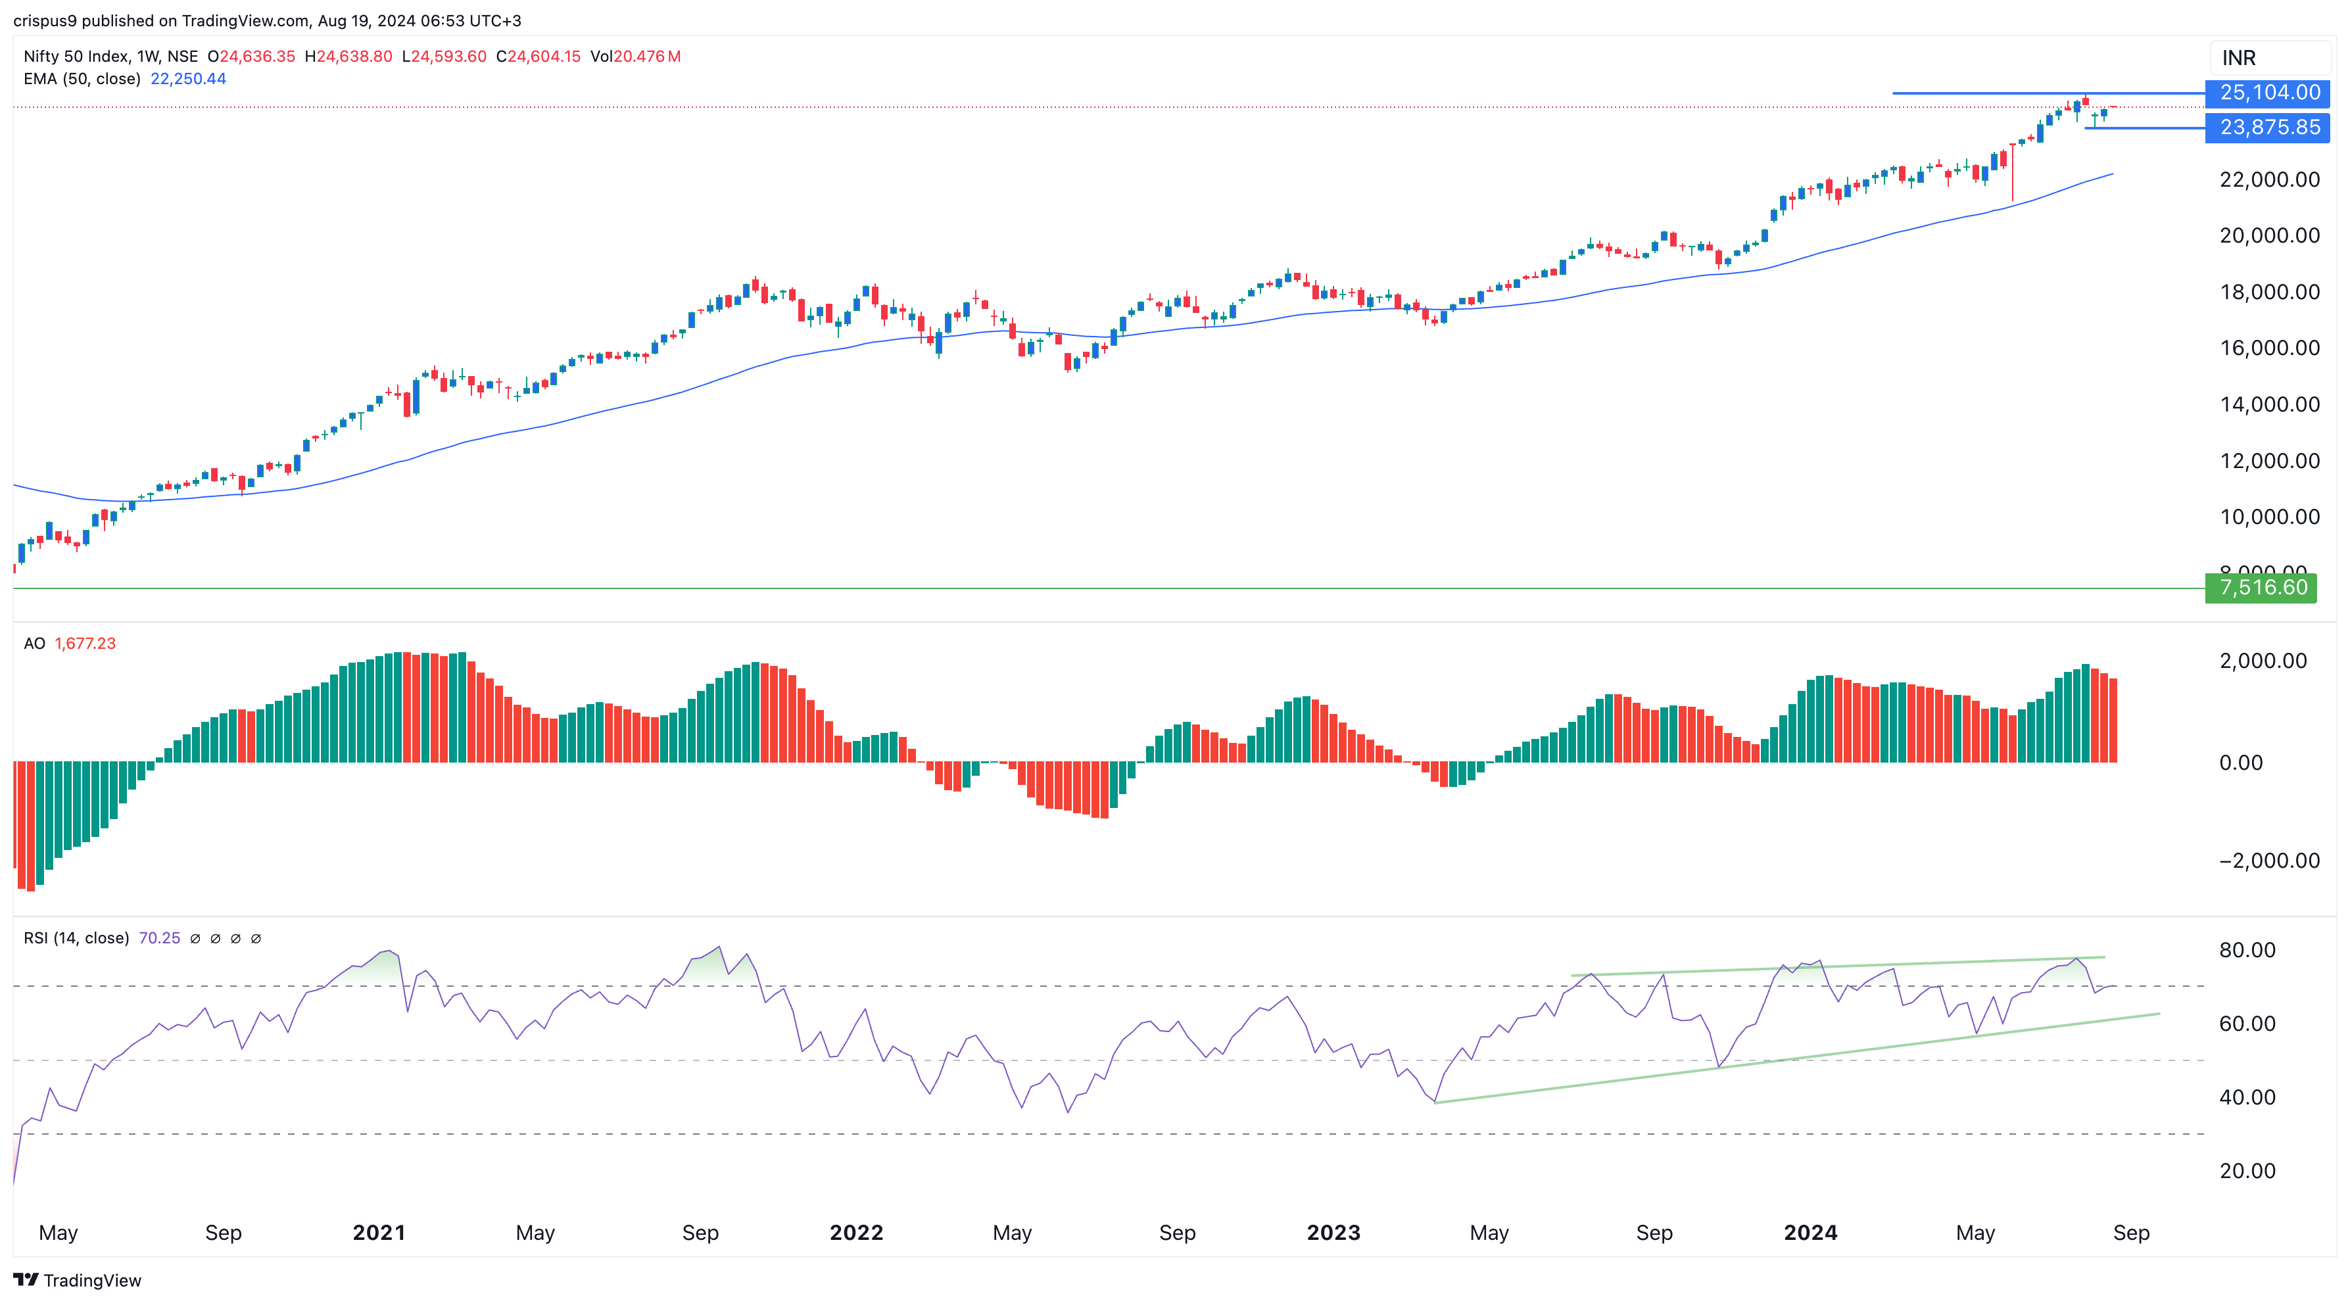Click the 10,000.00 price axis label
Screen dimensions: 2350x1303
[2270, 517]
